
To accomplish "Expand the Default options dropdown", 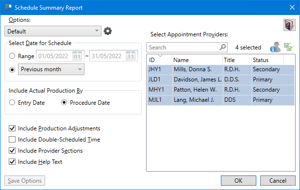I will point(53,31).
